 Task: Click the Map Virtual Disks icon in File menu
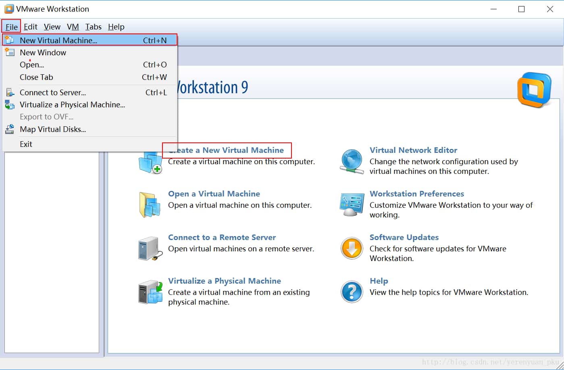10,129
